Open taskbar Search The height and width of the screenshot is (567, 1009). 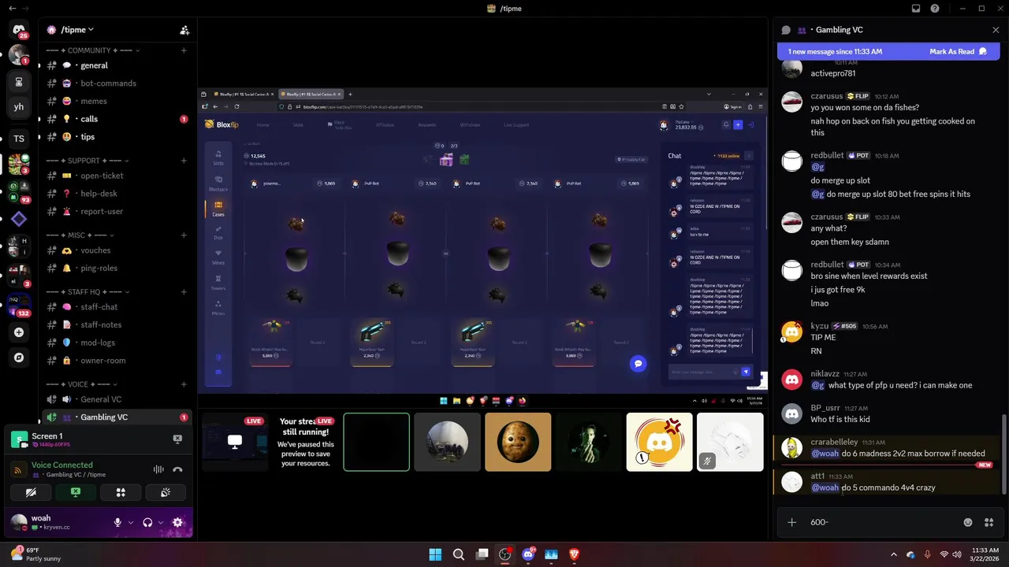coord(458,554)
